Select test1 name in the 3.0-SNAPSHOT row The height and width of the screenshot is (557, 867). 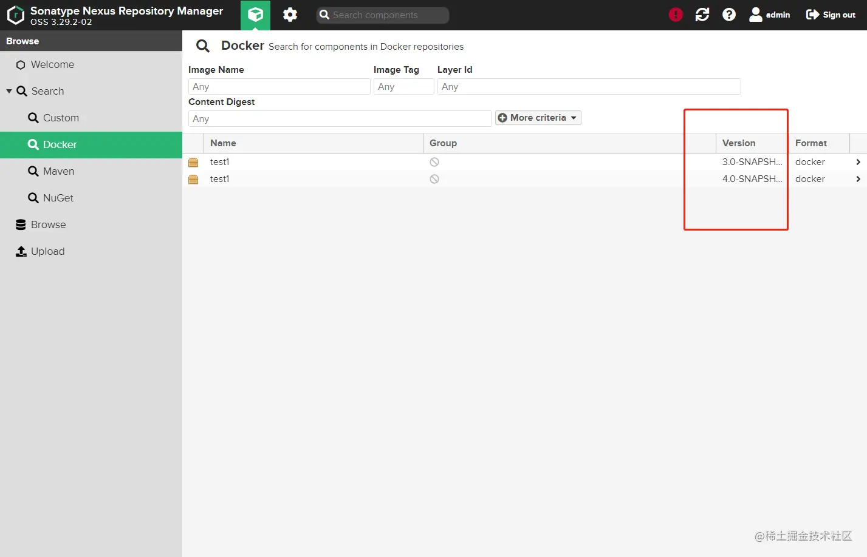tap(220, 162)
